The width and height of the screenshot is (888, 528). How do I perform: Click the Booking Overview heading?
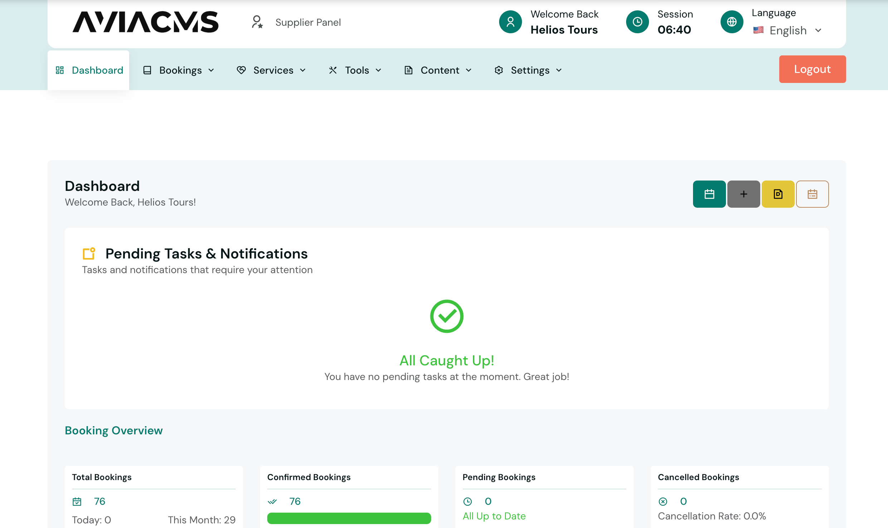tap(113, 430)
